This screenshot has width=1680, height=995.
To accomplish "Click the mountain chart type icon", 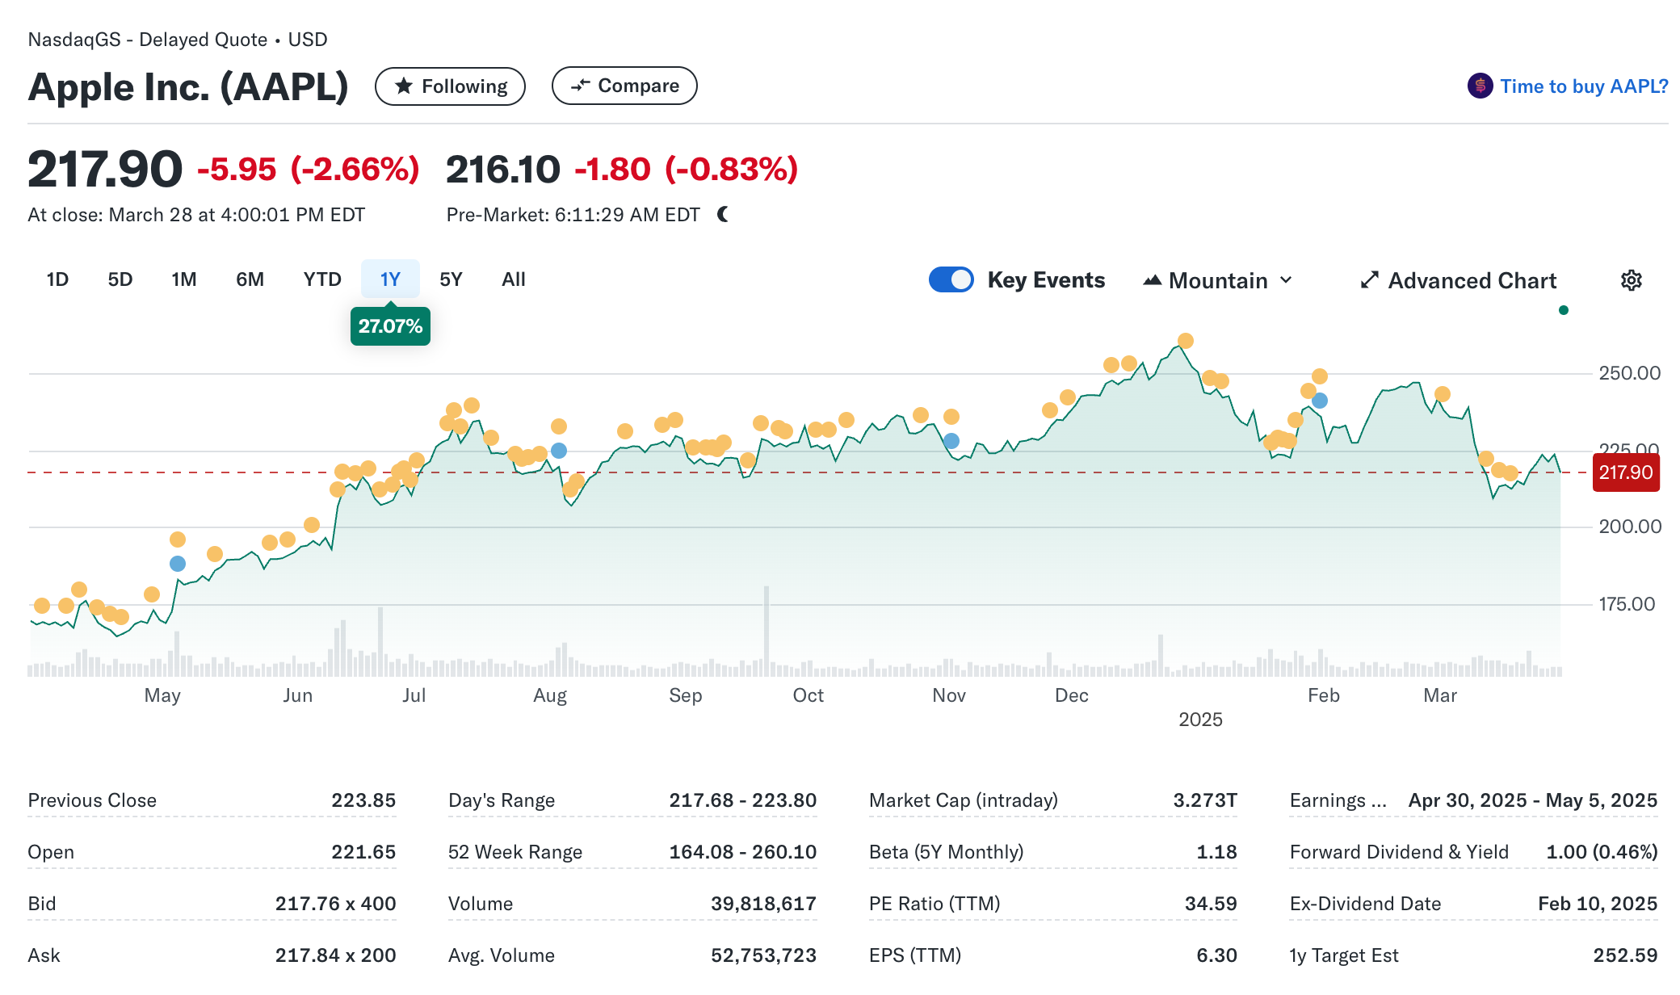I will point(1153,280).
